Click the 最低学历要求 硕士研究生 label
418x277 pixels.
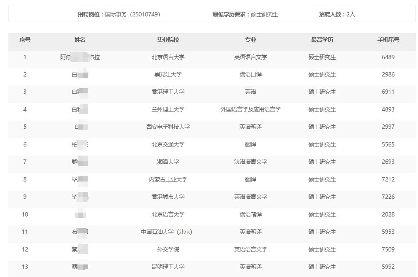(245, 14)
